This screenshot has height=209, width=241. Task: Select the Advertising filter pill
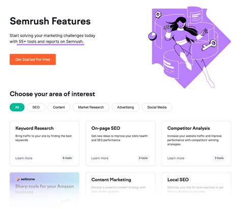point(126,107)
